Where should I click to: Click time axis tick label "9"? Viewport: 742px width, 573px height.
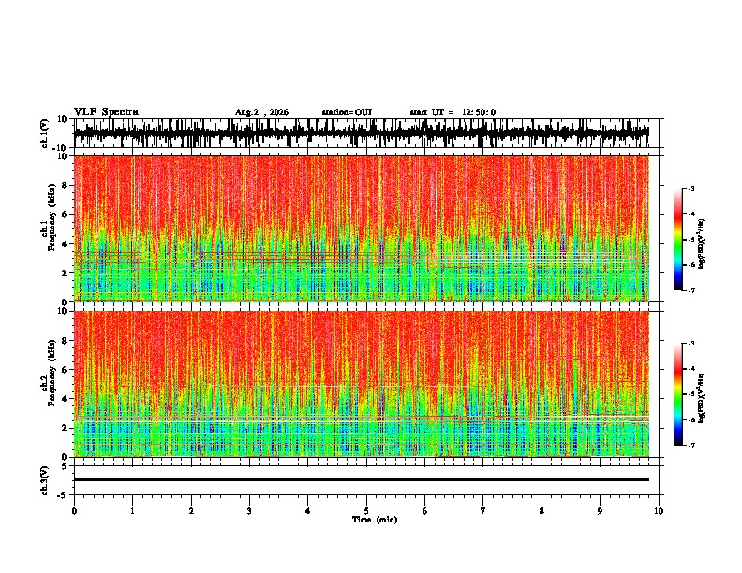point(600,511)
